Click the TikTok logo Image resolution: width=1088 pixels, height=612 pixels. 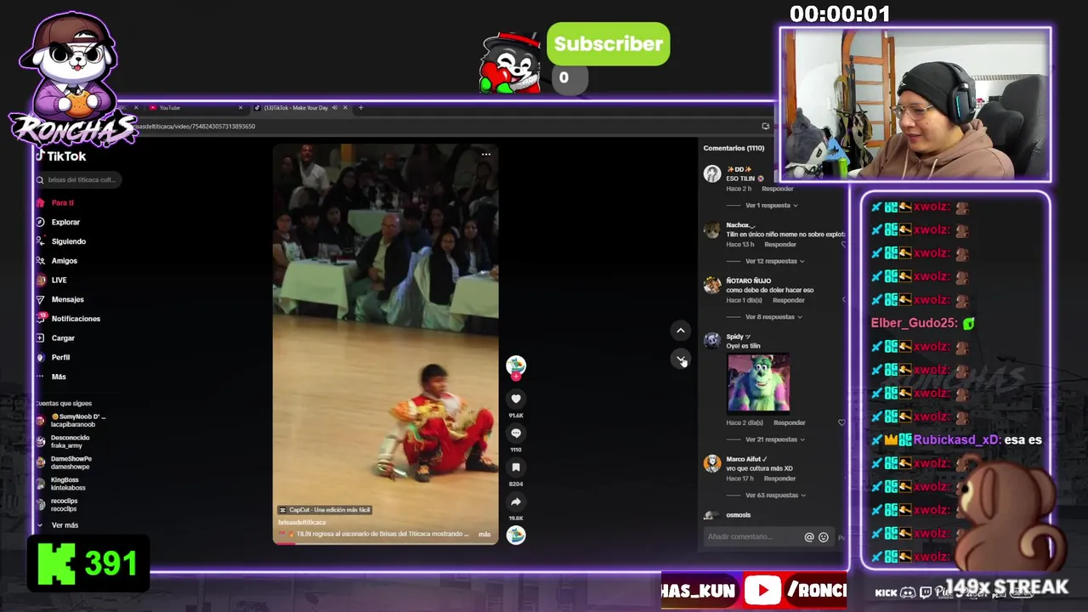(x=60, y=156)
